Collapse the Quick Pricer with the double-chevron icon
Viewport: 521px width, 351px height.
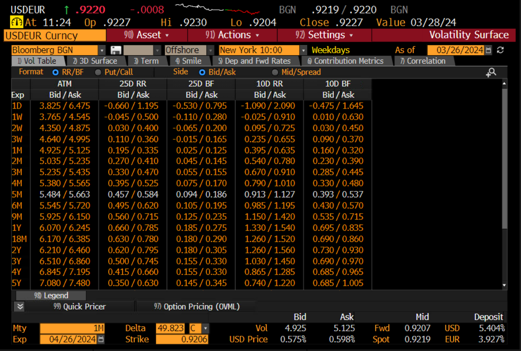click(x=20, y=306)
